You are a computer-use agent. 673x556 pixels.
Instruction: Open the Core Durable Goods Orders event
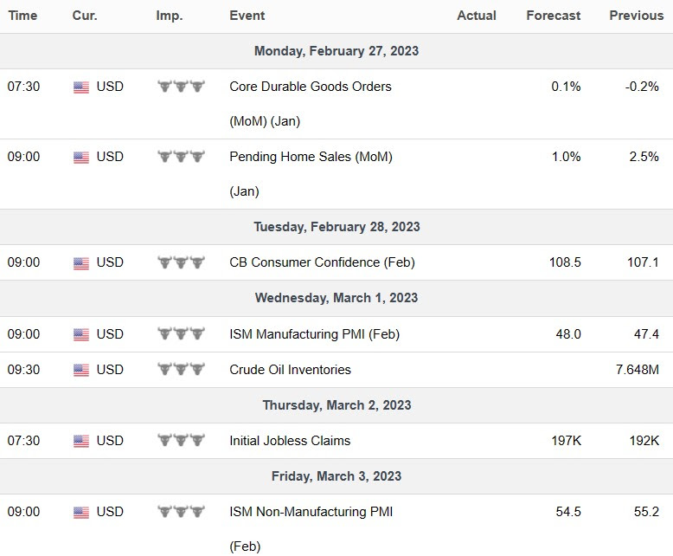(310, 87)
